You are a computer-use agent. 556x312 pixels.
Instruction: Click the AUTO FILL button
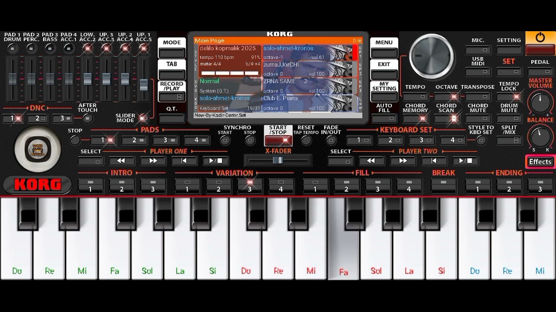click(384, 118)
